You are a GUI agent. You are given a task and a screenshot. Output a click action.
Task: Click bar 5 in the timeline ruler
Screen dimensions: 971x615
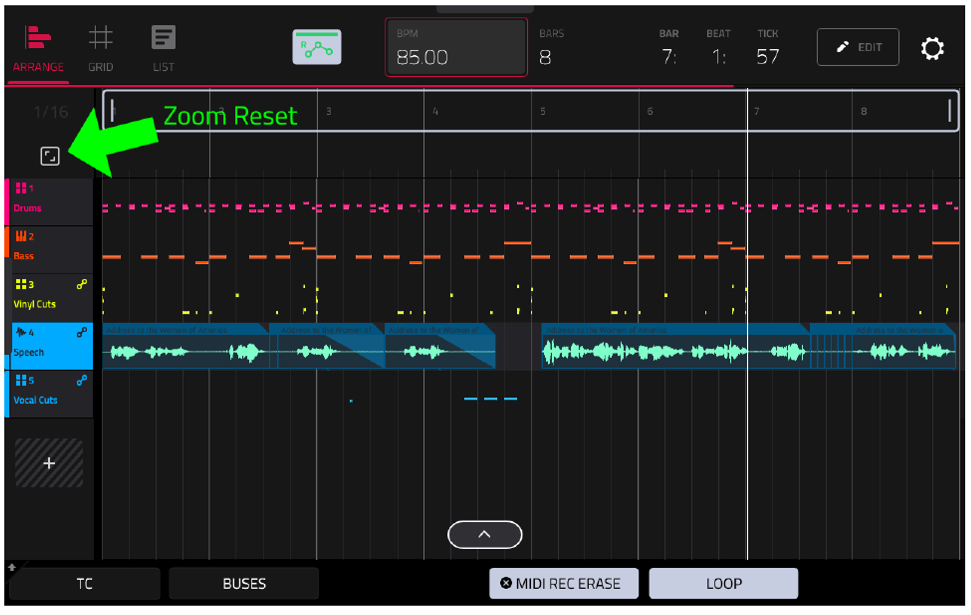click(x=543, y=111)
